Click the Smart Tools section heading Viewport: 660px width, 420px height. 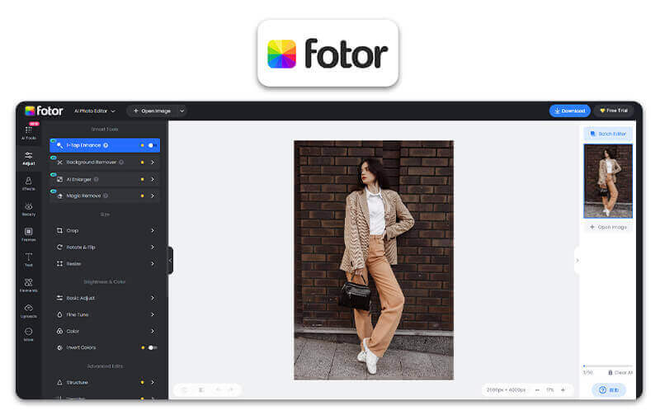point(105,130)
